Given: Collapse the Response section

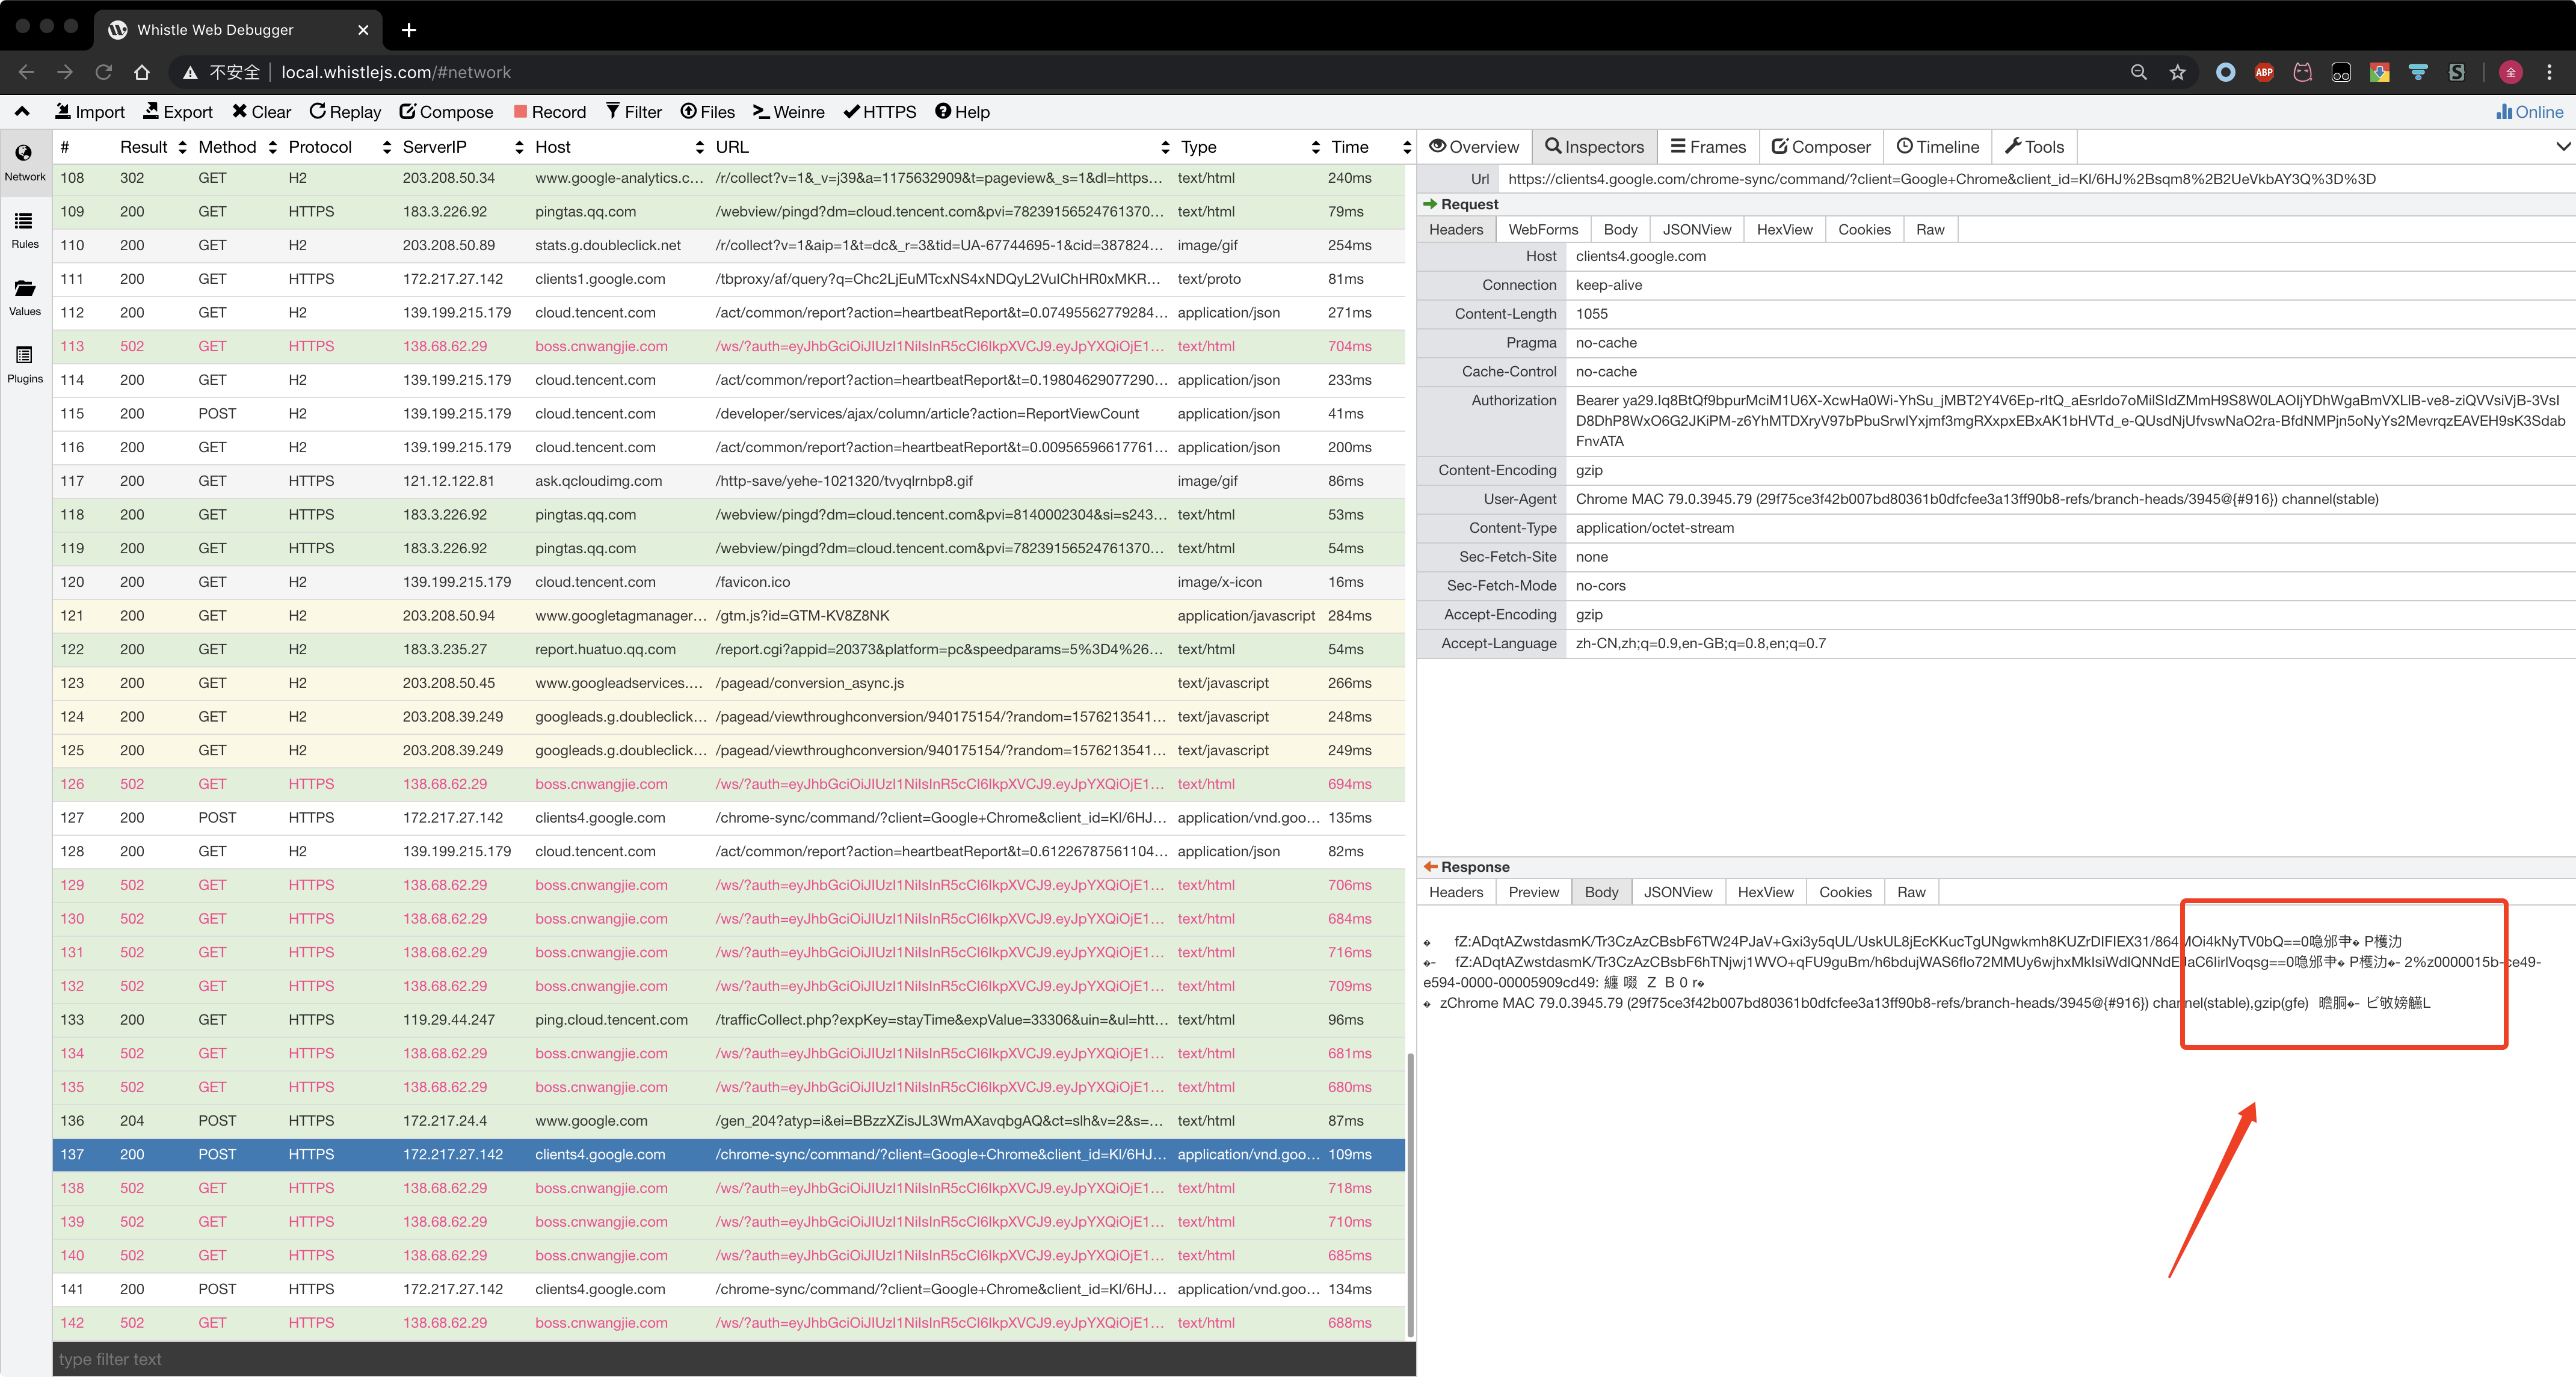Looking at the screenshot, I should [1431, 866].
